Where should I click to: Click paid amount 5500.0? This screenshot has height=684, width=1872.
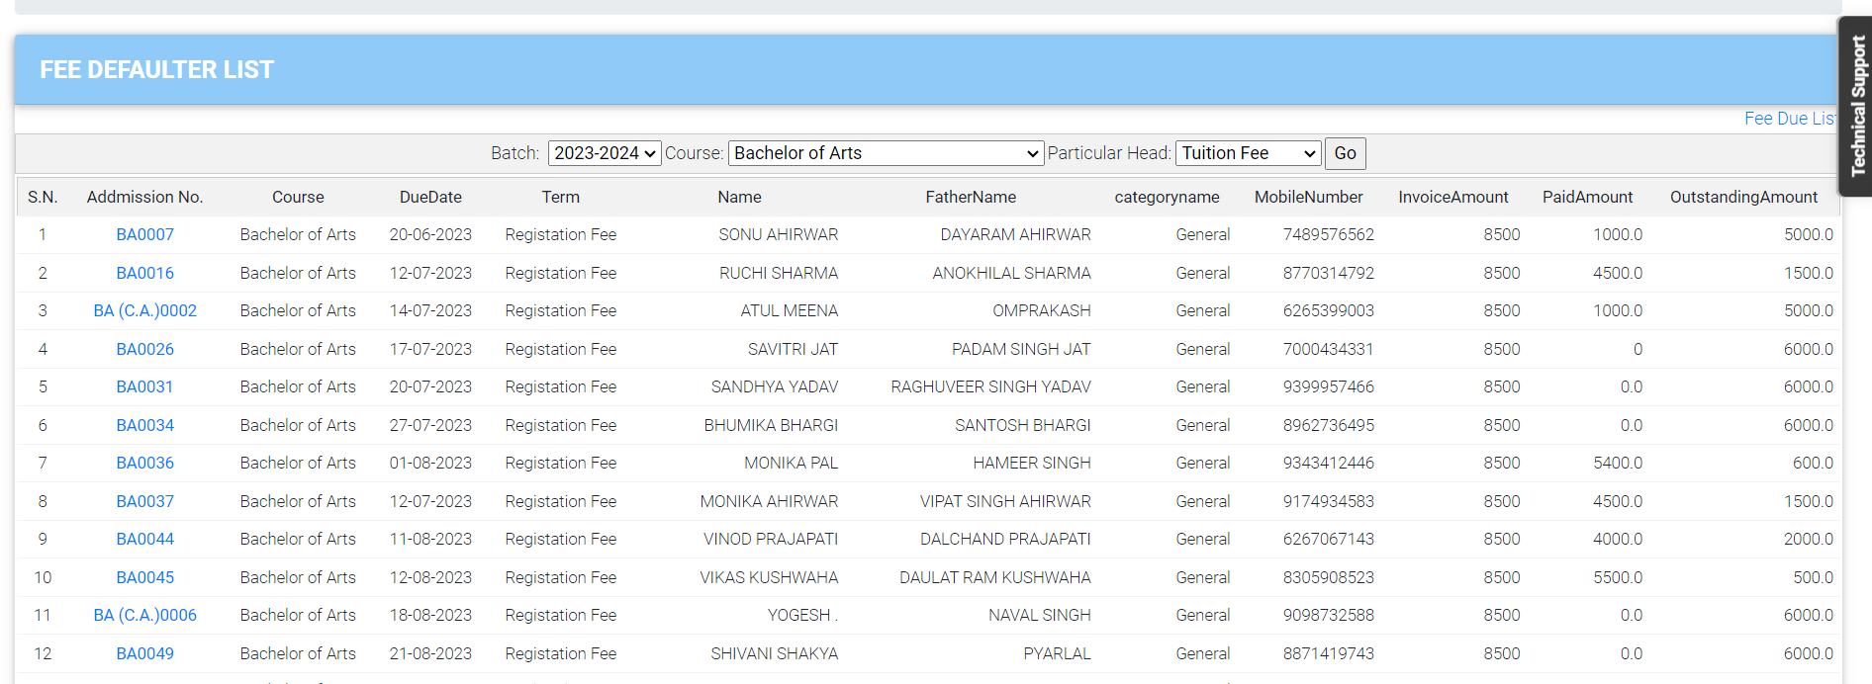click(1617, 577)
